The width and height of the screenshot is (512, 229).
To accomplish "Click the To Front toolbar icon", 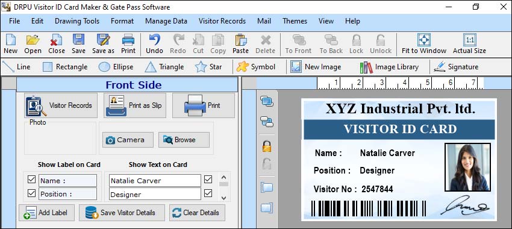I will 298,44.
